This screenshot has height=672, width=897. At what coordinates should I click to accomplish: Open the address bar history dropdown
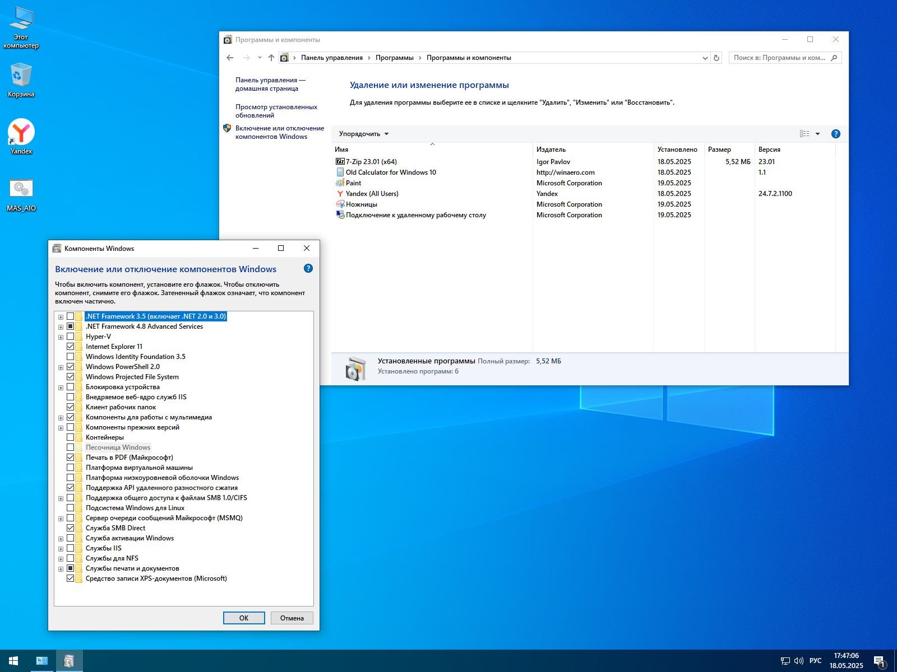pos(705,58)
